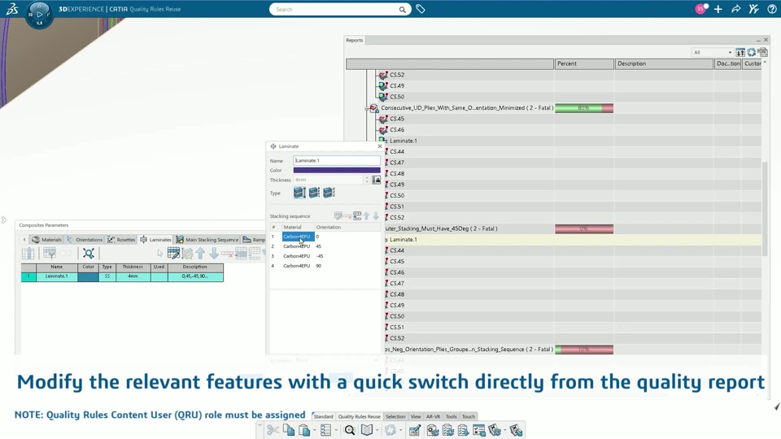The width and height of the screenshot is (781, 439).
Task: Open the update icon dropdown arrow
Action: pos(401,431)
